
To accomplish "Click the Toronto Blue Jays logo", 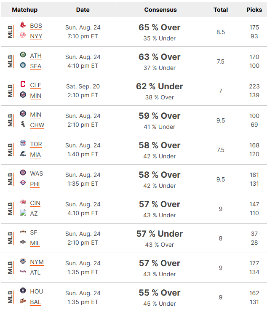I will [23, 143].
